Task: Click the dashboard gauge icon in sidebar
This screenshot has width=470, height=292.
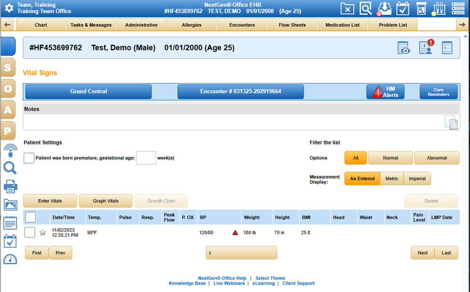Action: 10,260
